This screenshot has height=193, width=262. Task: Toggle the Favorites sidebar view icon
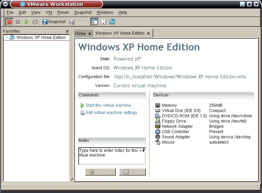point(95,22)
